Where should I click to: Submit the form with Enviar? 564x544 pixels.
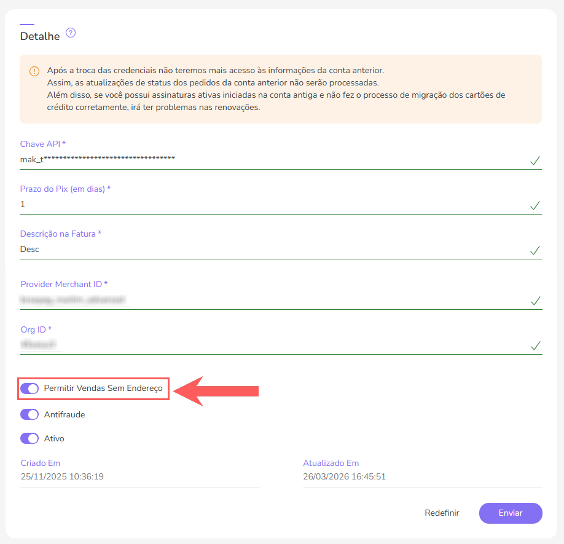(x=510, y=513)
